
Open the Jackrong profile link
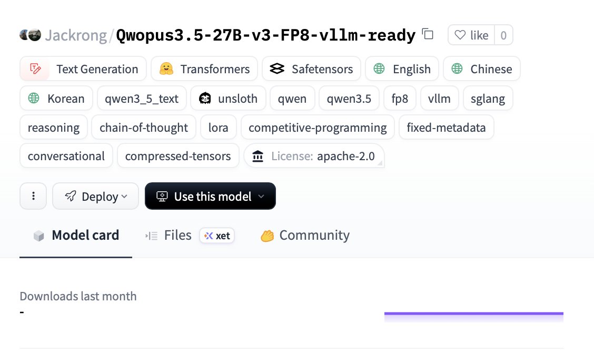pos(76,35)
